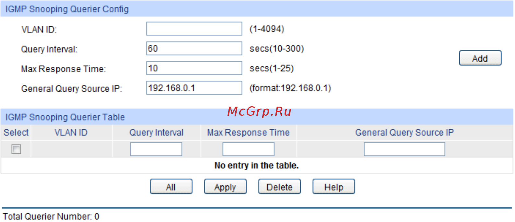Click the Query Interval column header
515x222 pixels.
[x=156, y=132]
